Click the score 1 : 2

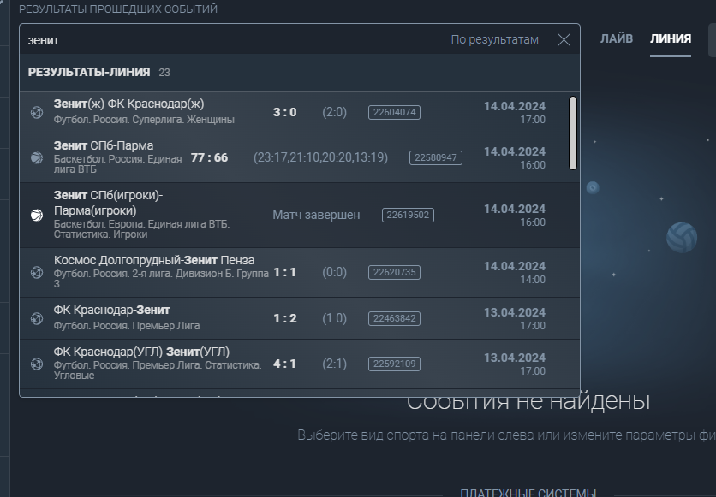tap(285, 318)
